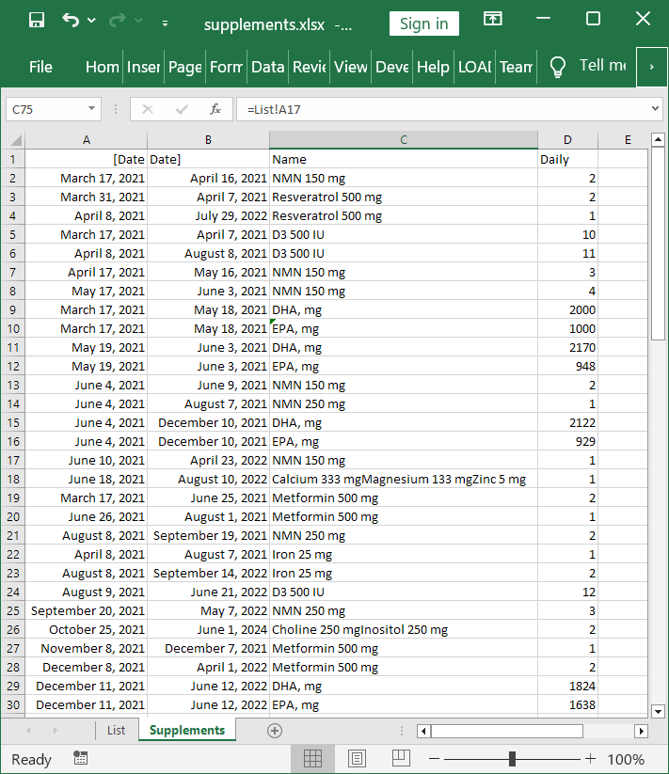The width and height of the screenshot is (669, 774).
Task: Select all cells with corner triangle
Action: 14,140
